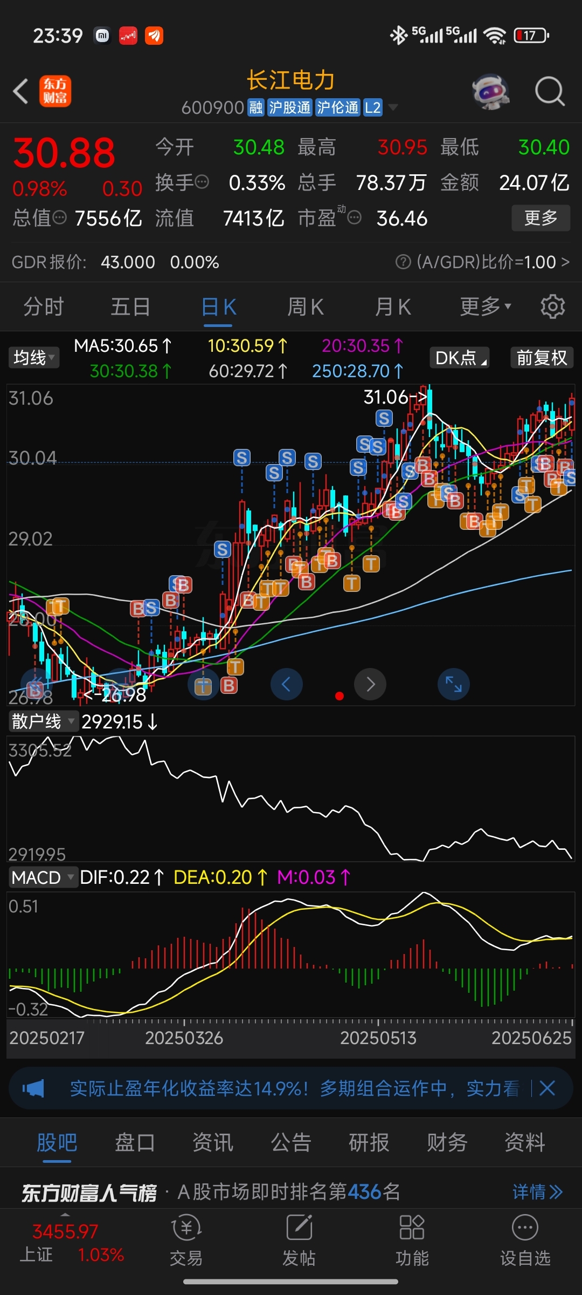
Task: Tap the battery status icon
Action: [x=531, y=36]
